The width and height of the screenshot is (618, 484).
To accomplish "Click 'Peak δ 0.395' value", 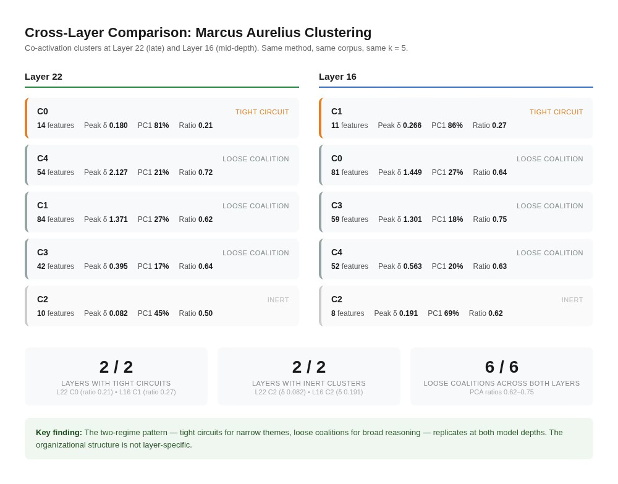I will click(x=106, y=266).
